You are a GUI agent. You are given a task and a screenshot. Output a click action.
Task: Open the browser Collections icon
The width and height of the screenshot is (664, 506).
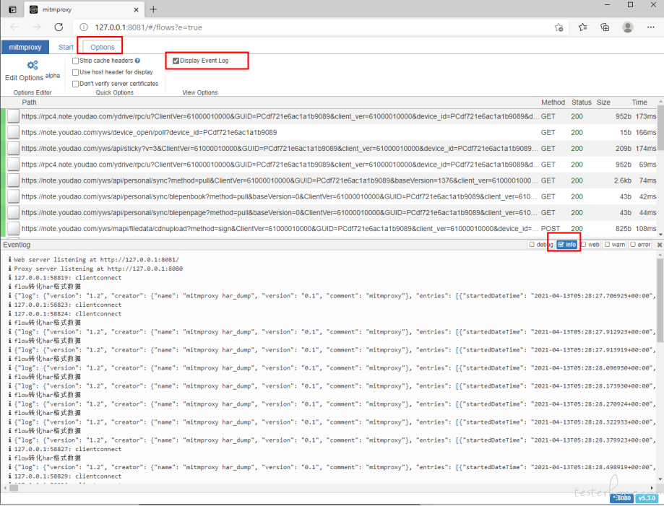(x=605, y=27)
